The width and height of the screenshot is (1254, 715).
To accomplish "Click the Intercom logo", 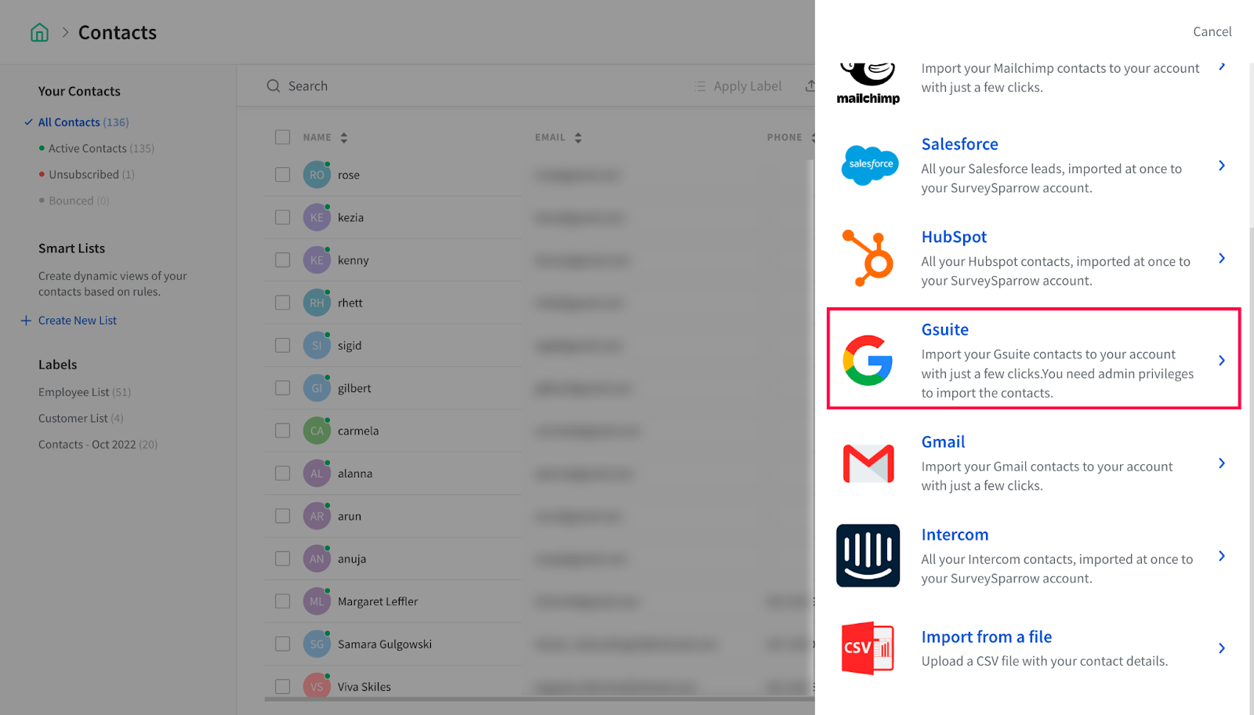I will 868,556.
